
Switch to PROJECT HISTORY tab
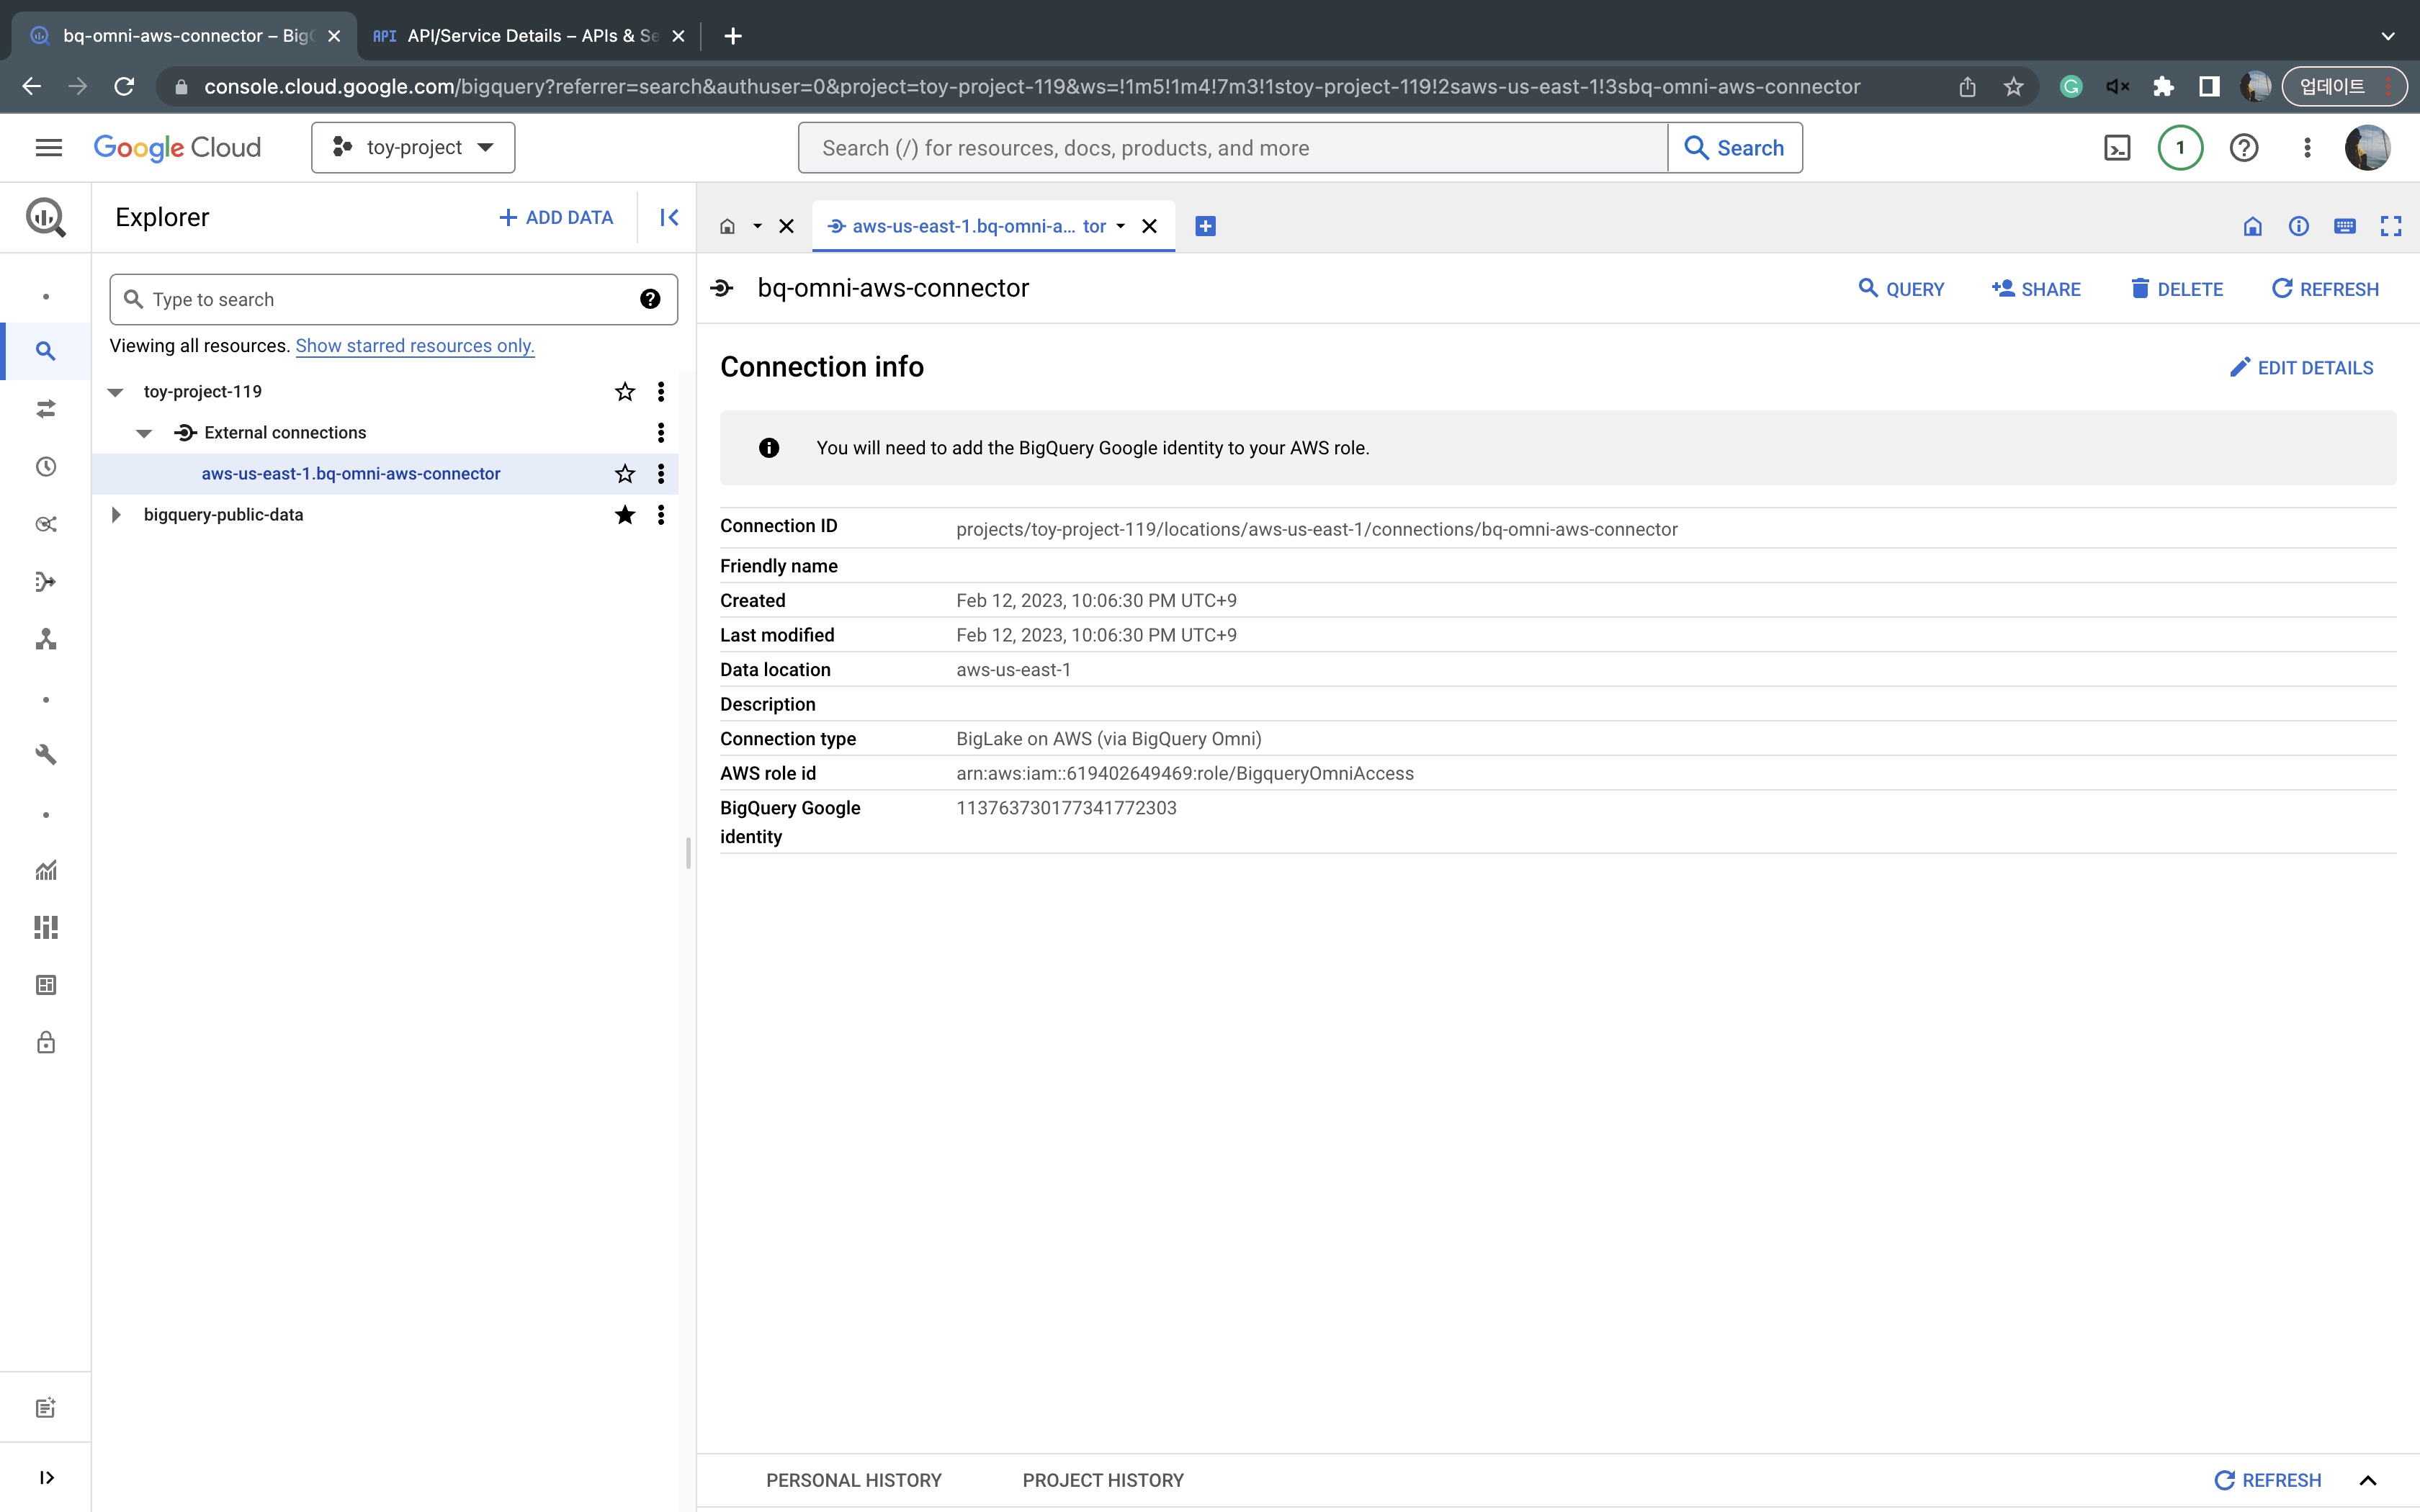pyautogui.click(x=1102, y=1480)
